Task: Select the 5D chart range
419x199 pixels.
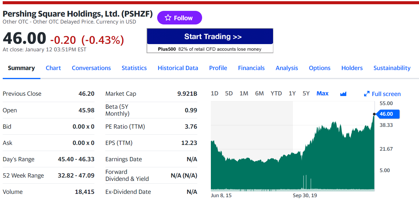Action: [x=229, y=93]
